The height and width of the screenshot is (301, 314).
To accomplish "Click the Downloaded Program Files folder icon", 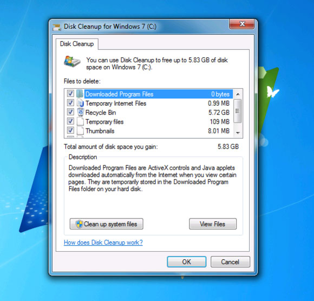I will click(80, 93).
